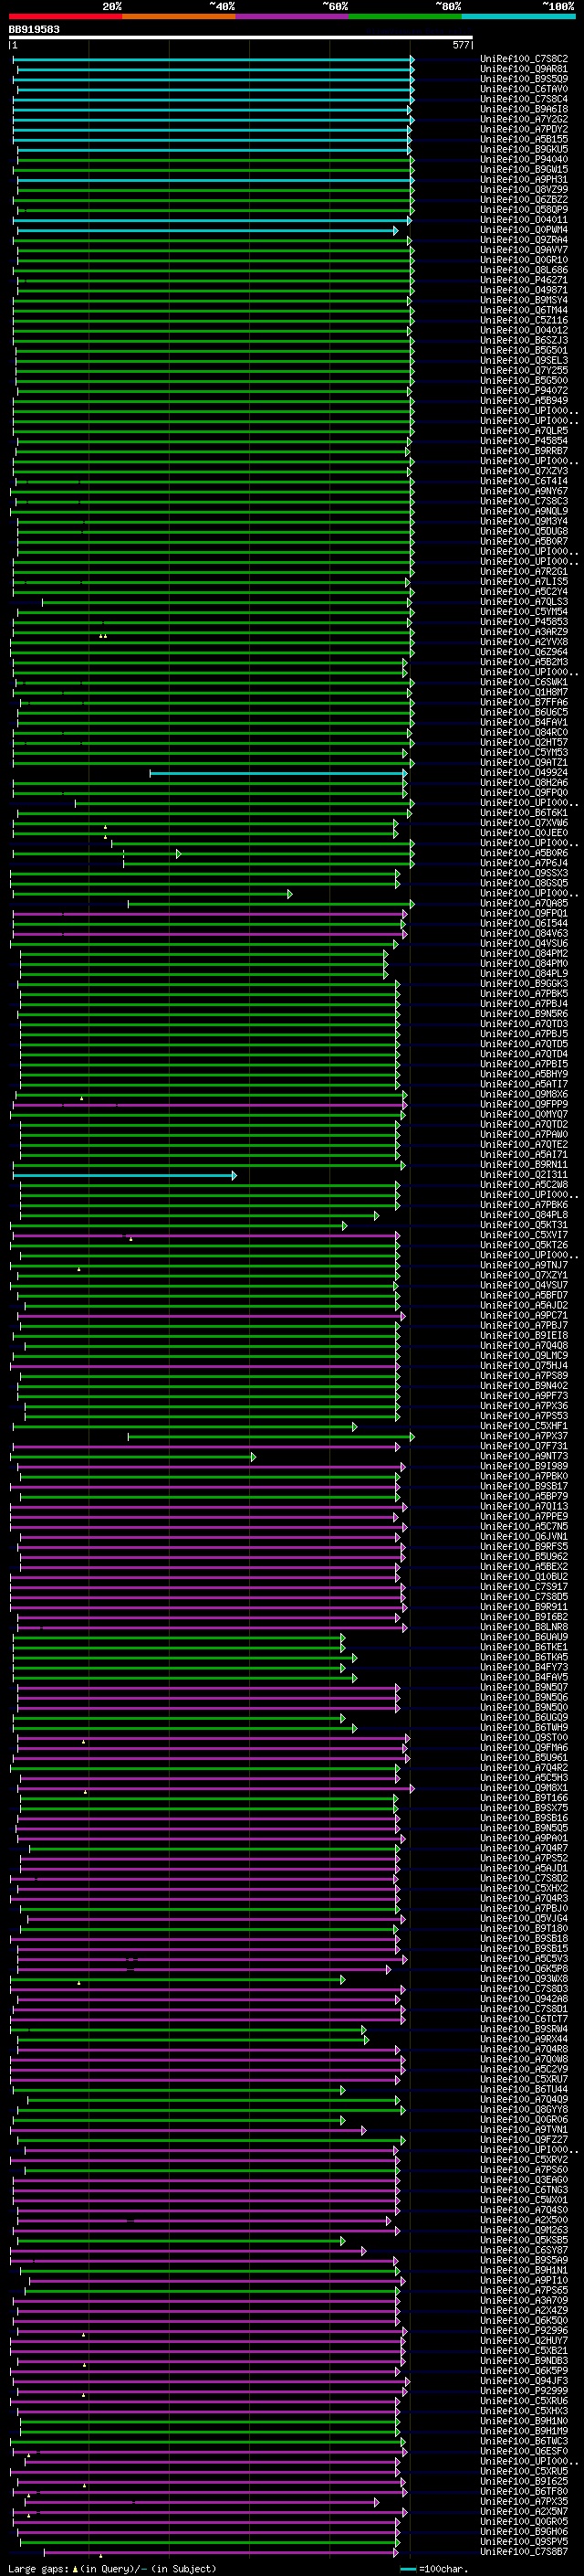584x2576 pixels.
Task: Select UniRef100_A9TVN1 entry
Action: pos(523,2130)
